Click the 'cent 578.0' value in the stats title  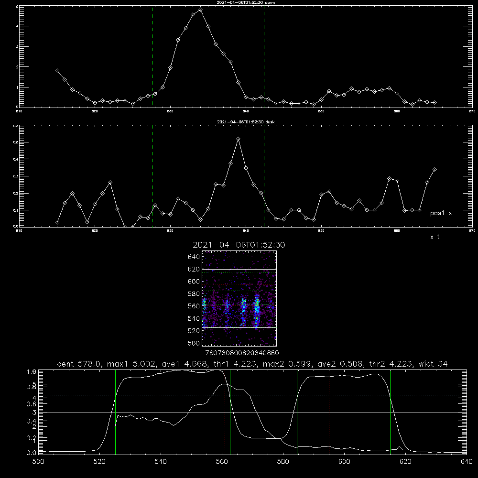coord(80,364)
